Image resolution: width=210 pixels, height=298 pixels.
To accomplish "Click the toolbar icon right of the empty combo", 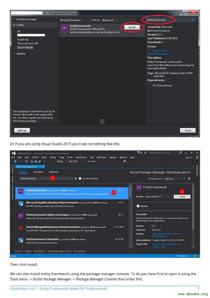I will 125,161.
